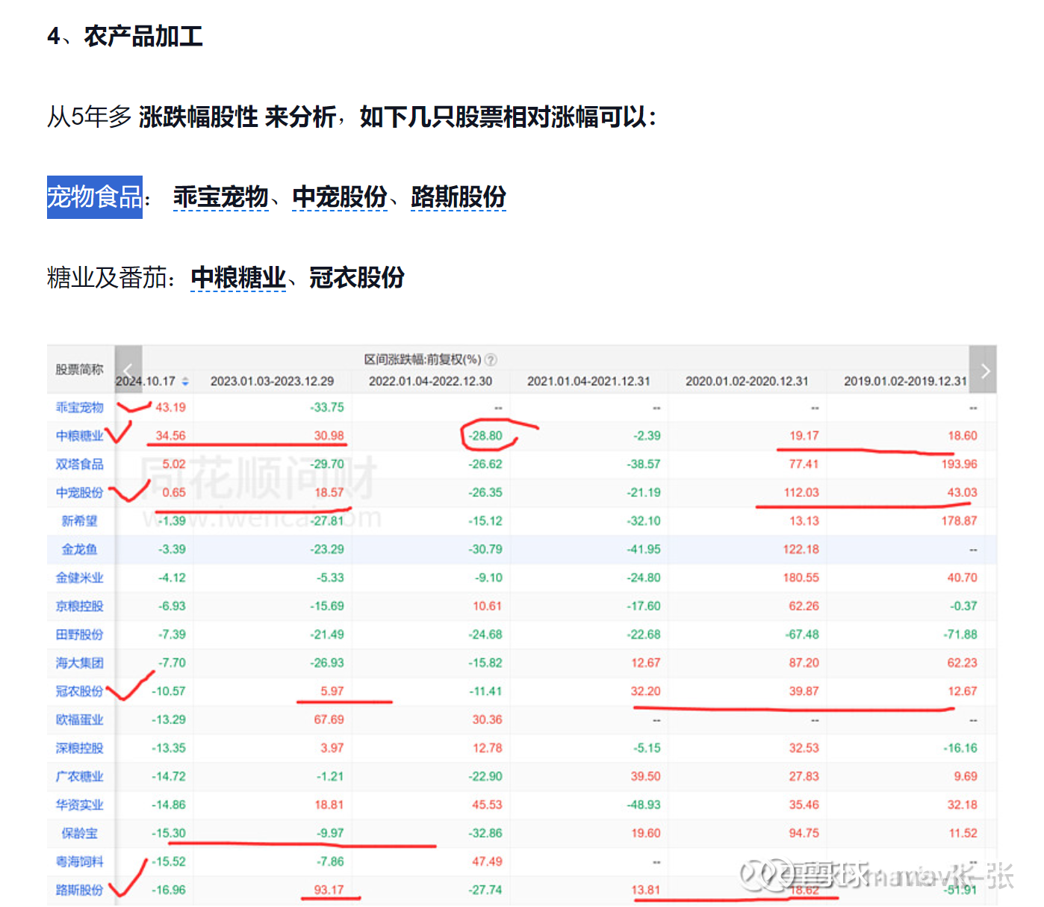
Task: Click the left scroll arrow on table
Action: (128, 370)
